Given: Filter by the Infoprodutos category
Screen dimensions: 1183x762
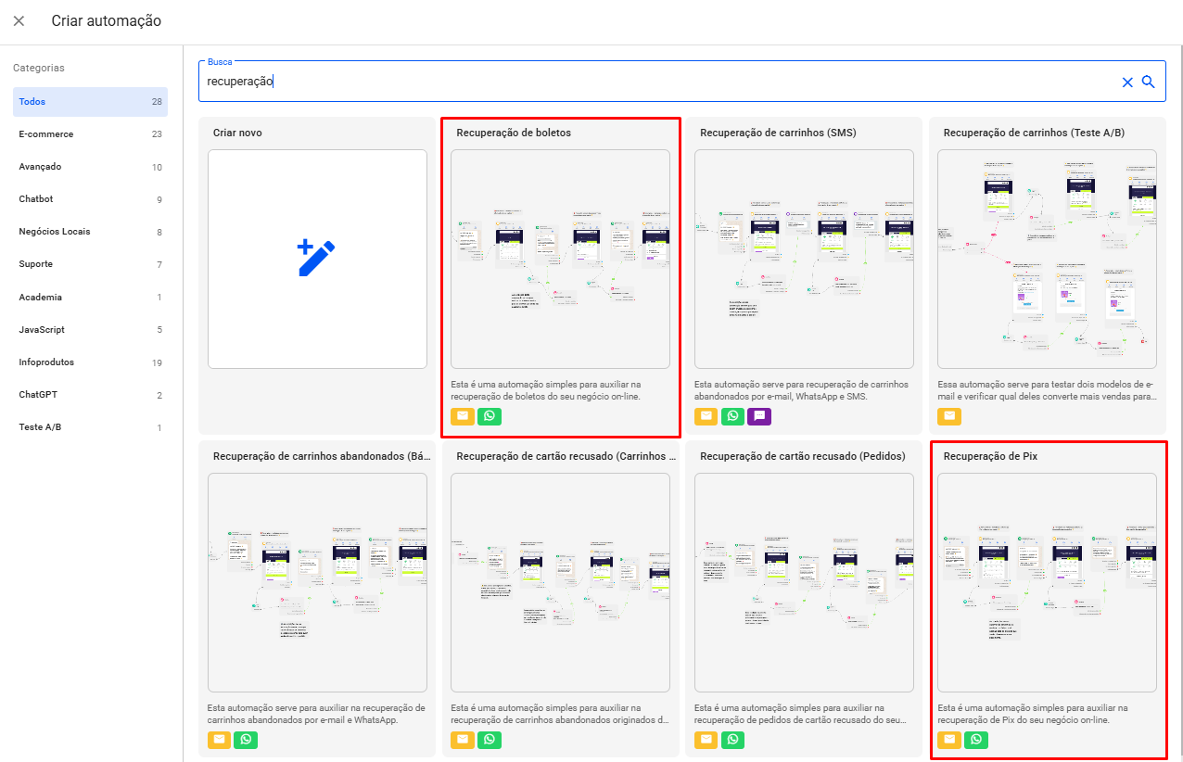Looking at the screenshot, I should click(46, 362).
